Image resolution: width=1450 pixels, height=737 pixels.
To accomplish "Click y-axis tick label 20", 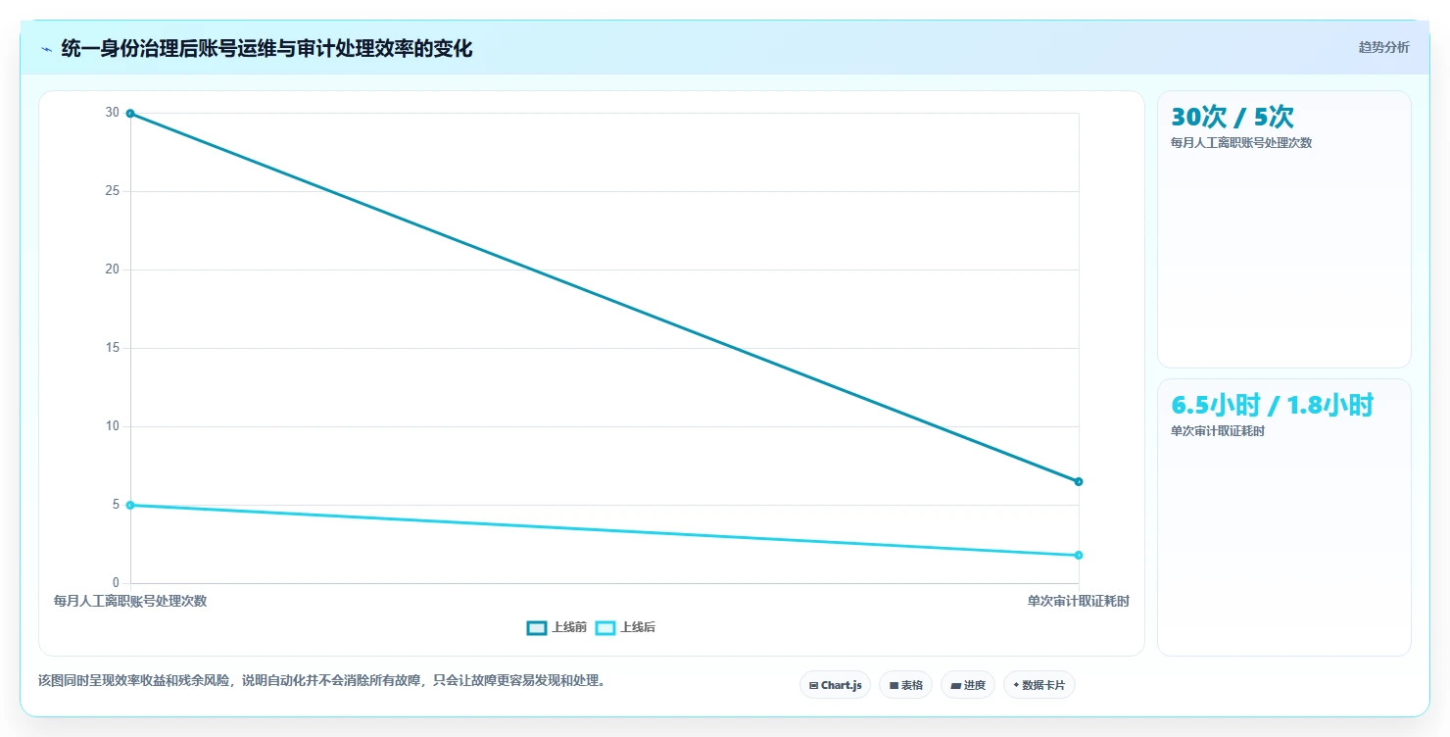I will tap(112, 270).
